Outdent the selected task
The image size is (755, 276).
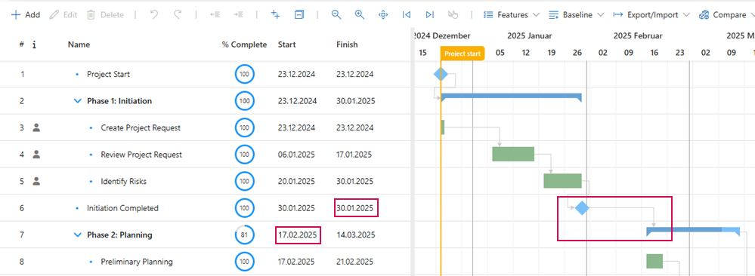[x=215, y=15]
